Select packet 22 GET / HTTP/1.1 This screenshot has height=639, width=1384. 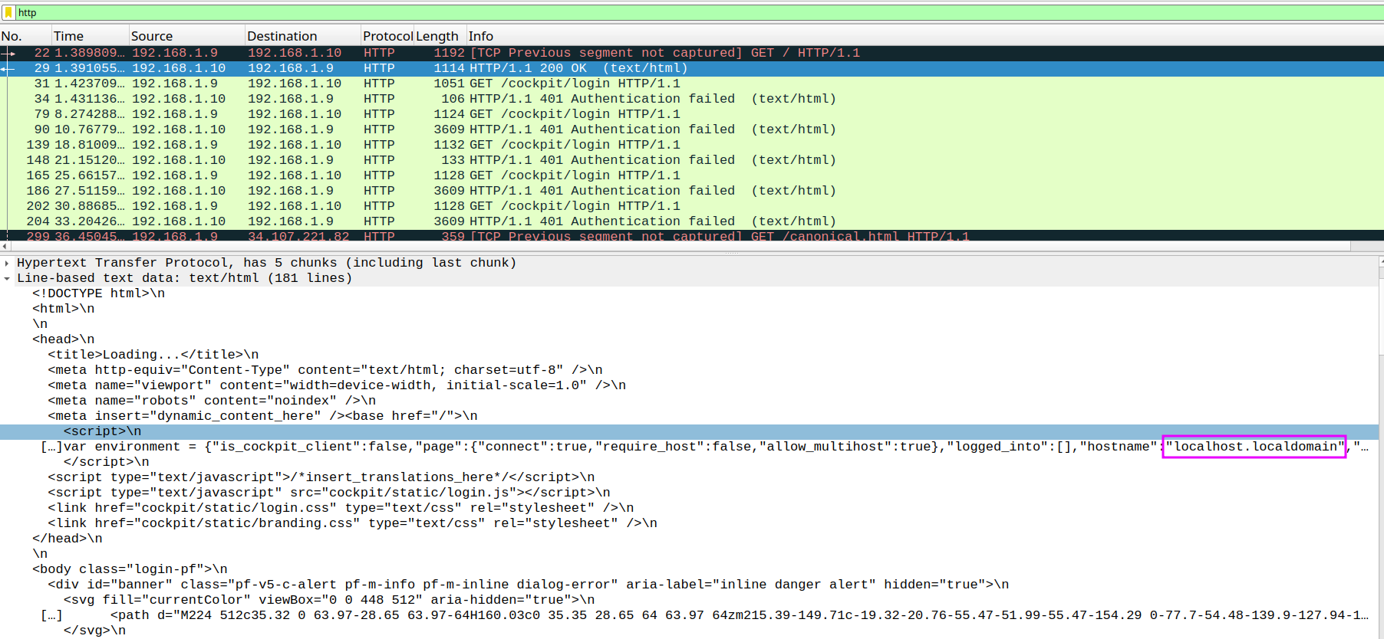692,53
